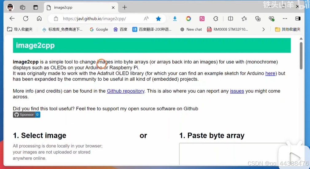Open the favorites list icon

244,19
